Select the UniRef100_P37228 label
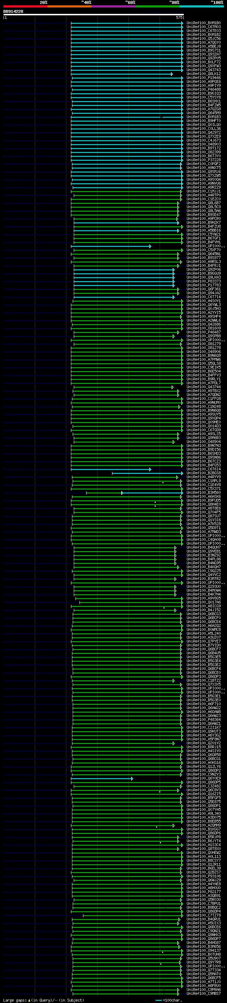 pyautogui.click(x=204, y=160)
